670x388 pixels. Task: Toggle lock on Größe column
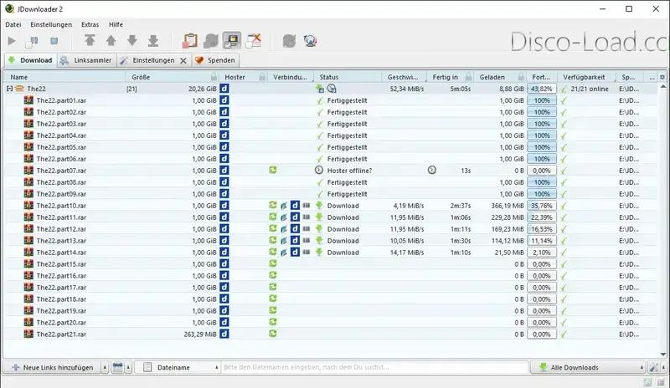214,77
